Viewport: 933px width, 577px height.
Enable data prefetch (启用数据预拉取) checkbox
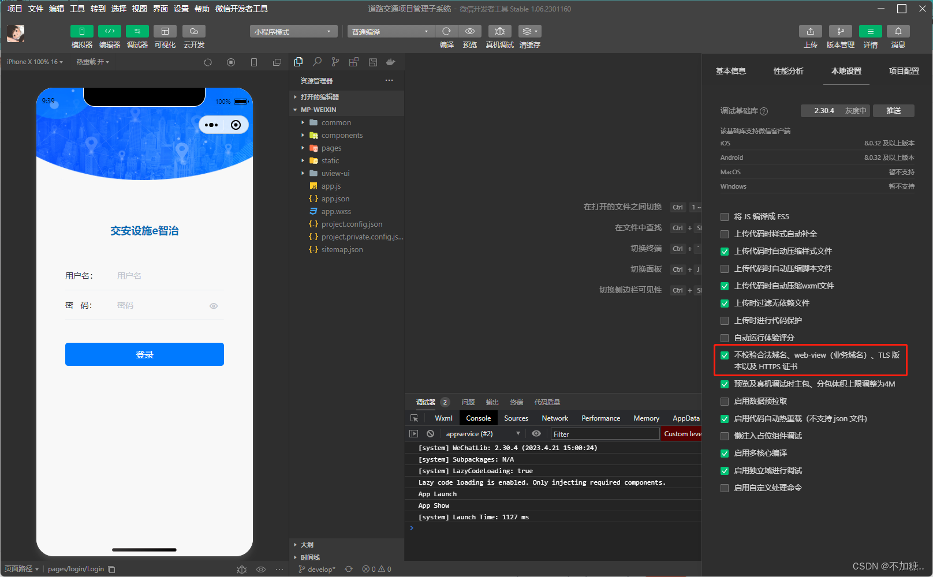pyautogui.click(x=725, y=402)
